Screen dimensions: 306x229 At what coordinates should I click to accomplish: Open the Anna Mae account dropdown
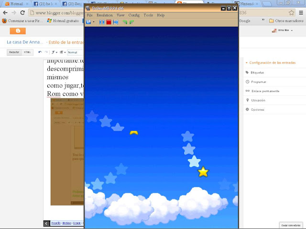[x=283, y=31]
